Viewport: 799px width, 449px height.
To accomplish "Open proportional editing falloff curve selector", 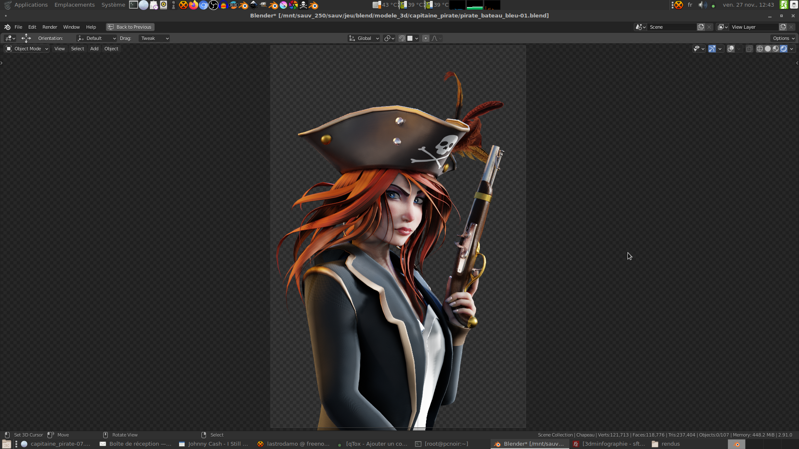I will 437,38.
